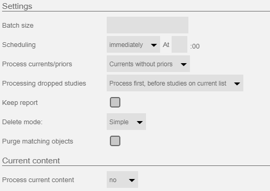Click the Purge matching objects label
The height and width of the screenshot is (191, 270).
click(38, 141)
